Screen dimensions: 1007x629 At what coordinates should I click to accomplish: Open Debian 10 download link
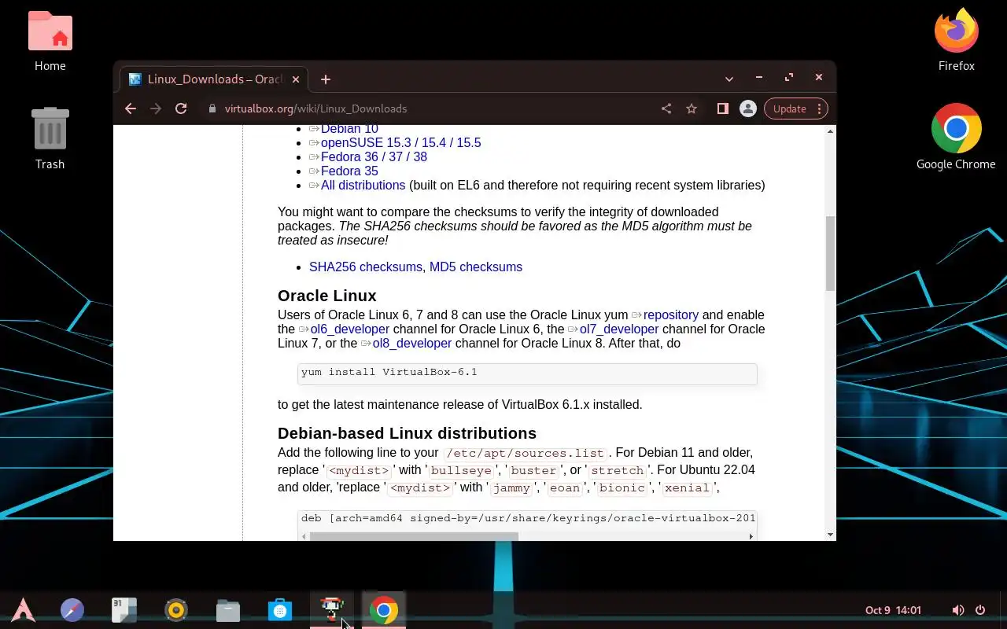349,129
